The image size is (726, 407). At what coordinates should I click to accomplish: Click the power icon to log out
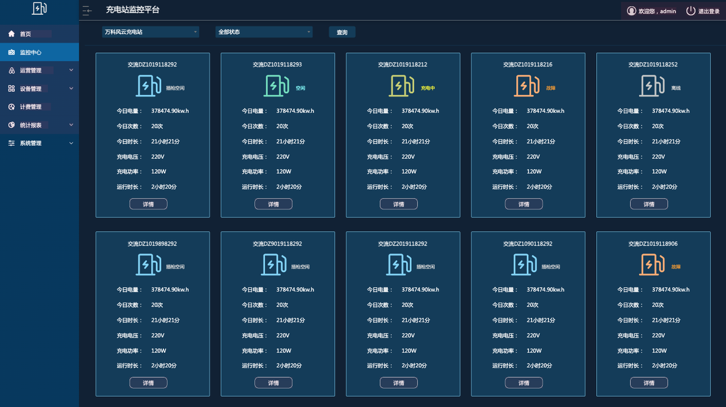point(690,11)
